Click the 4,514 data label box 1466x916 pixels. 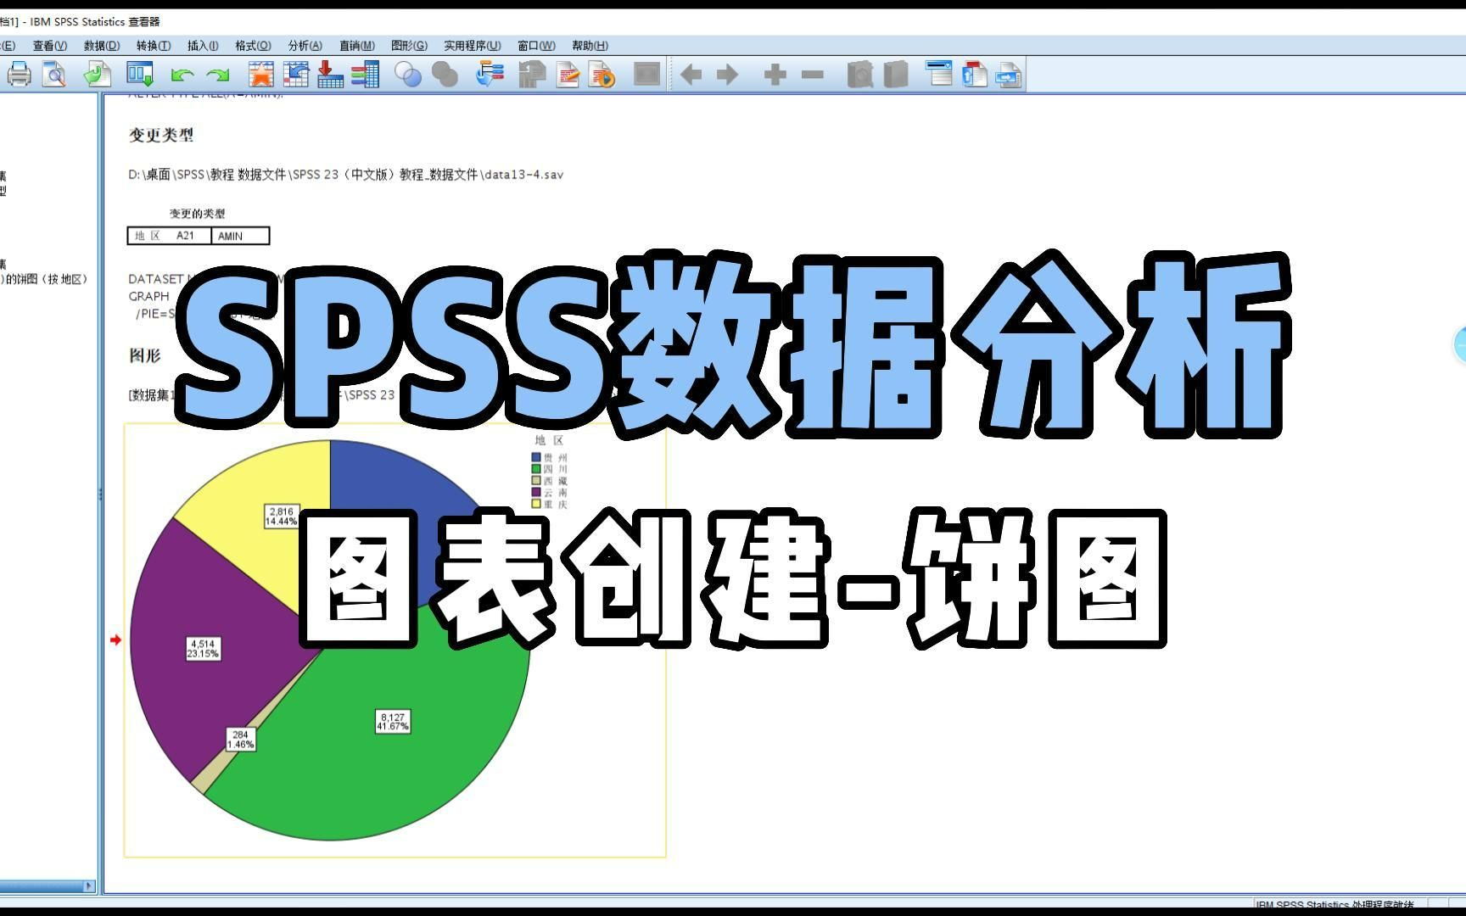(203, 649)
